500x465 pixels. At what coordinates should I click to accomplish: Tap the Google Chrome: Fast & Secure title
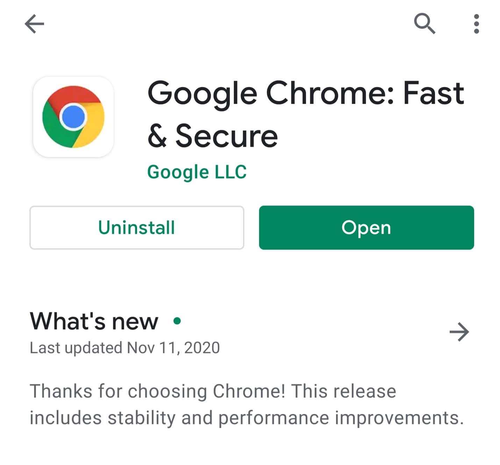coord(306,114)
